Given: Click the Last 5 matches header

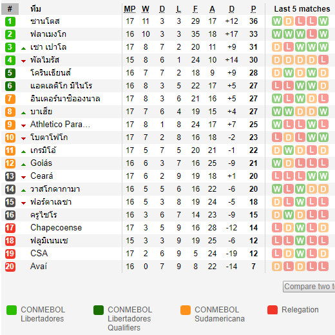Looking at the screenshot, I should pyautogui.click(x=302, y=9).
